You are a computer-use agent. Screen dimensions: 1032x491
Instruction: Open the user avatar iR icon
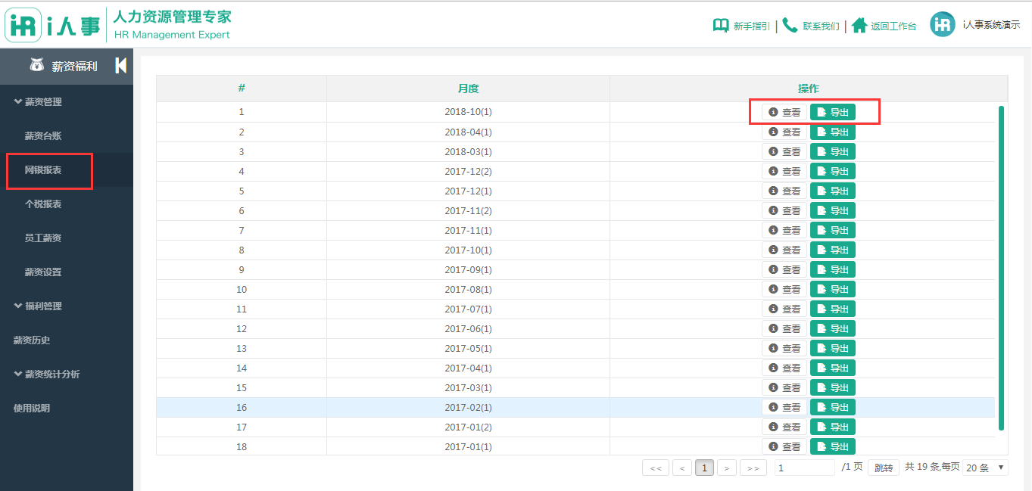[x=943, y=24]
